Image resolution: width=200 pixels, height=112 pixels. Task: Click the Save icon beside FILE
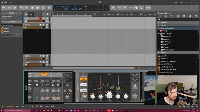pyautogui.click(x=9, y=8)
